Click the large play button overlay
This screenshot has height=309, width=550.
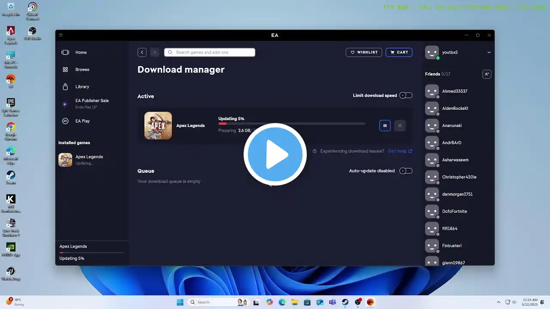tap(275, 154)
